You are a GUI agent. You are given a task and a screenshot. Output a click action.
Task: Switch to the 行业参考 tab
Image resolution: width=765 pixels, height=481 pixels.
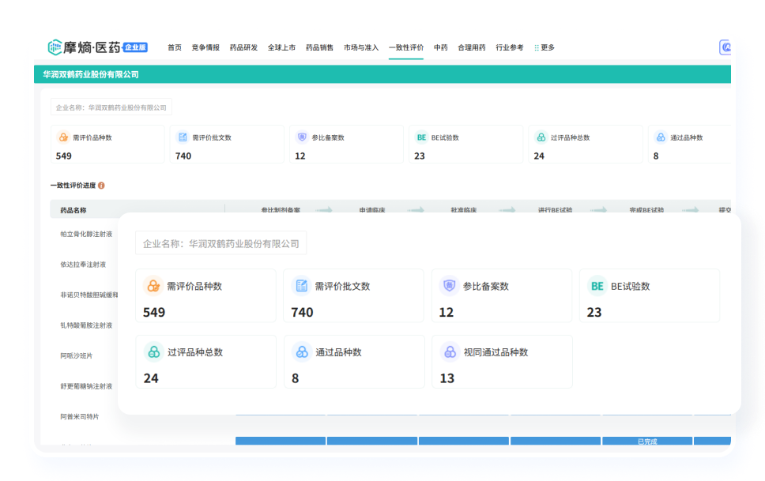pos(510,47)
